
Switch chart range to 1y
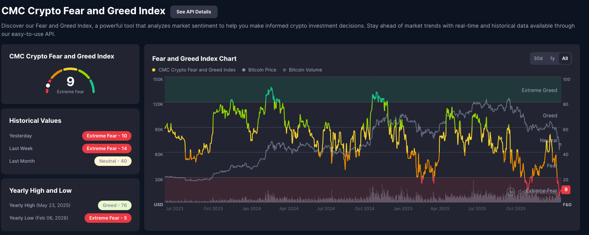point(552,58)
